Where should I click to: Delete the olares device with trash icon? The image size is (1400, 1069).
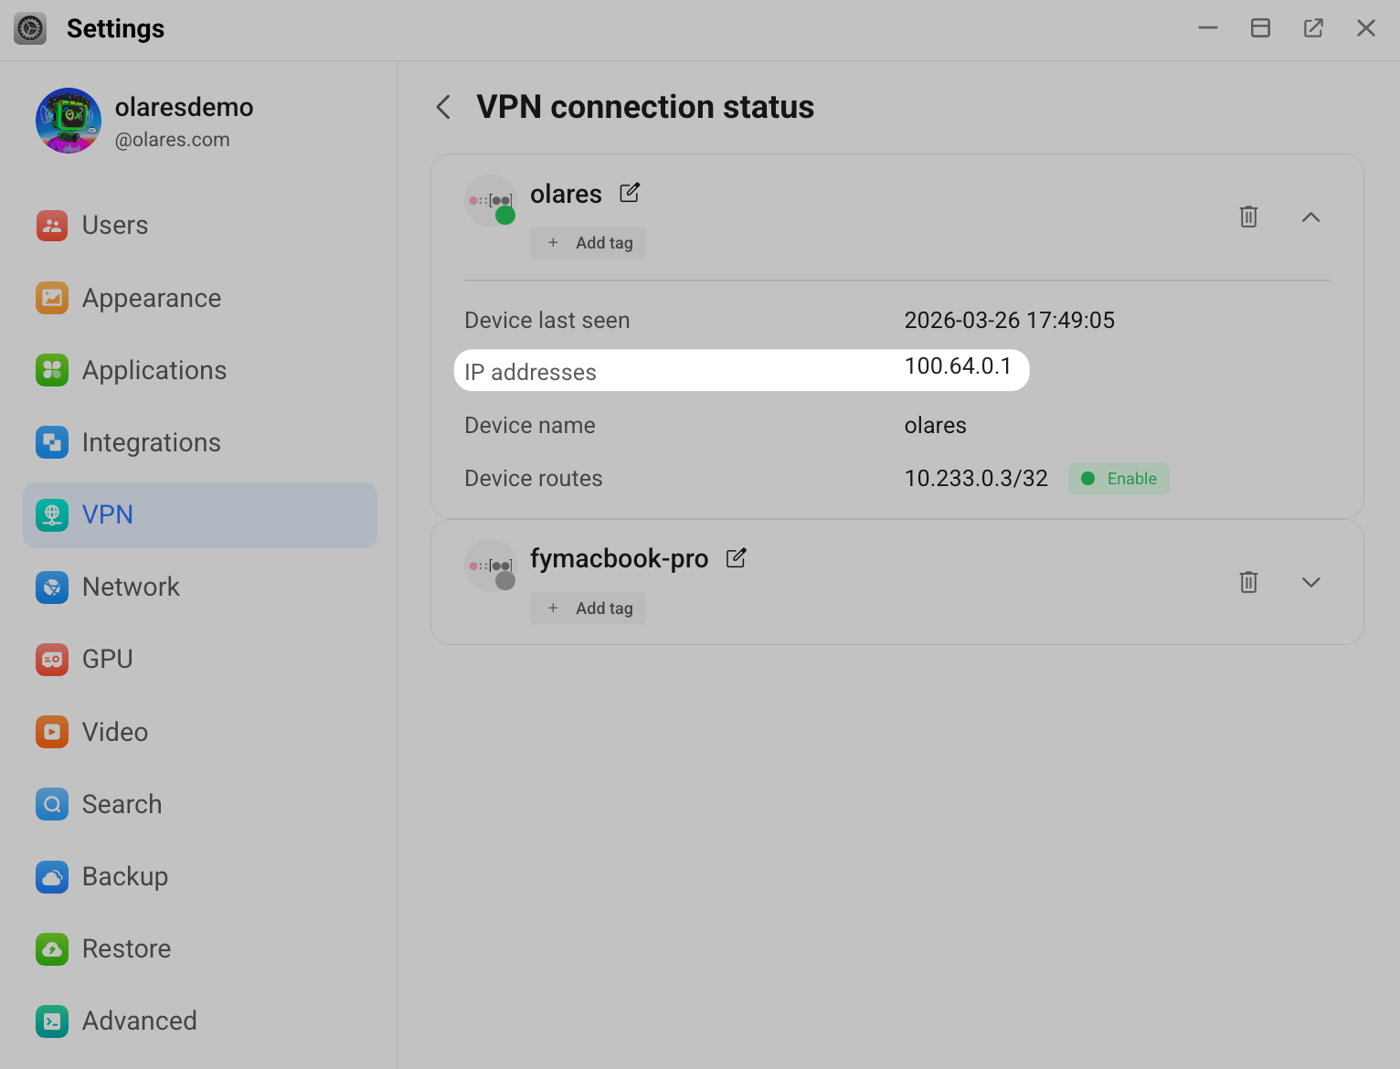1248,217
